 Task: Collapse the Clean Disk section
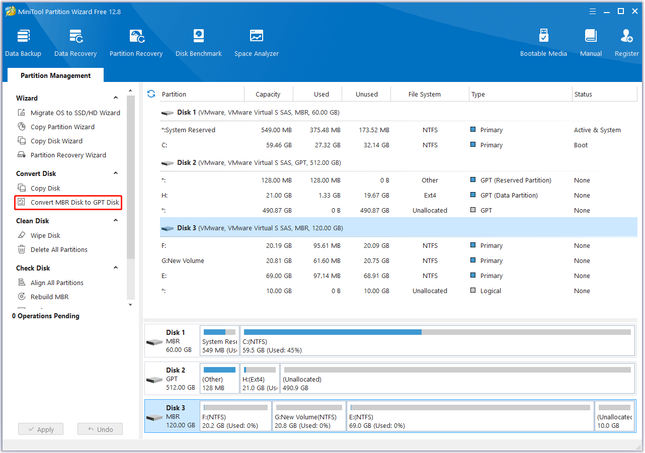tap(116, 221)
